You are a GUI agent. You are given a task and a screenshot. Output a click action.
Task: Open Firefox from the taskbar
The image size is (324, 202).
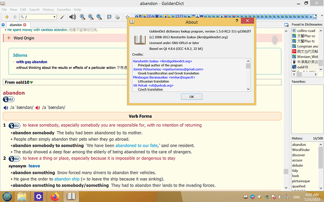tap(55, 197)
